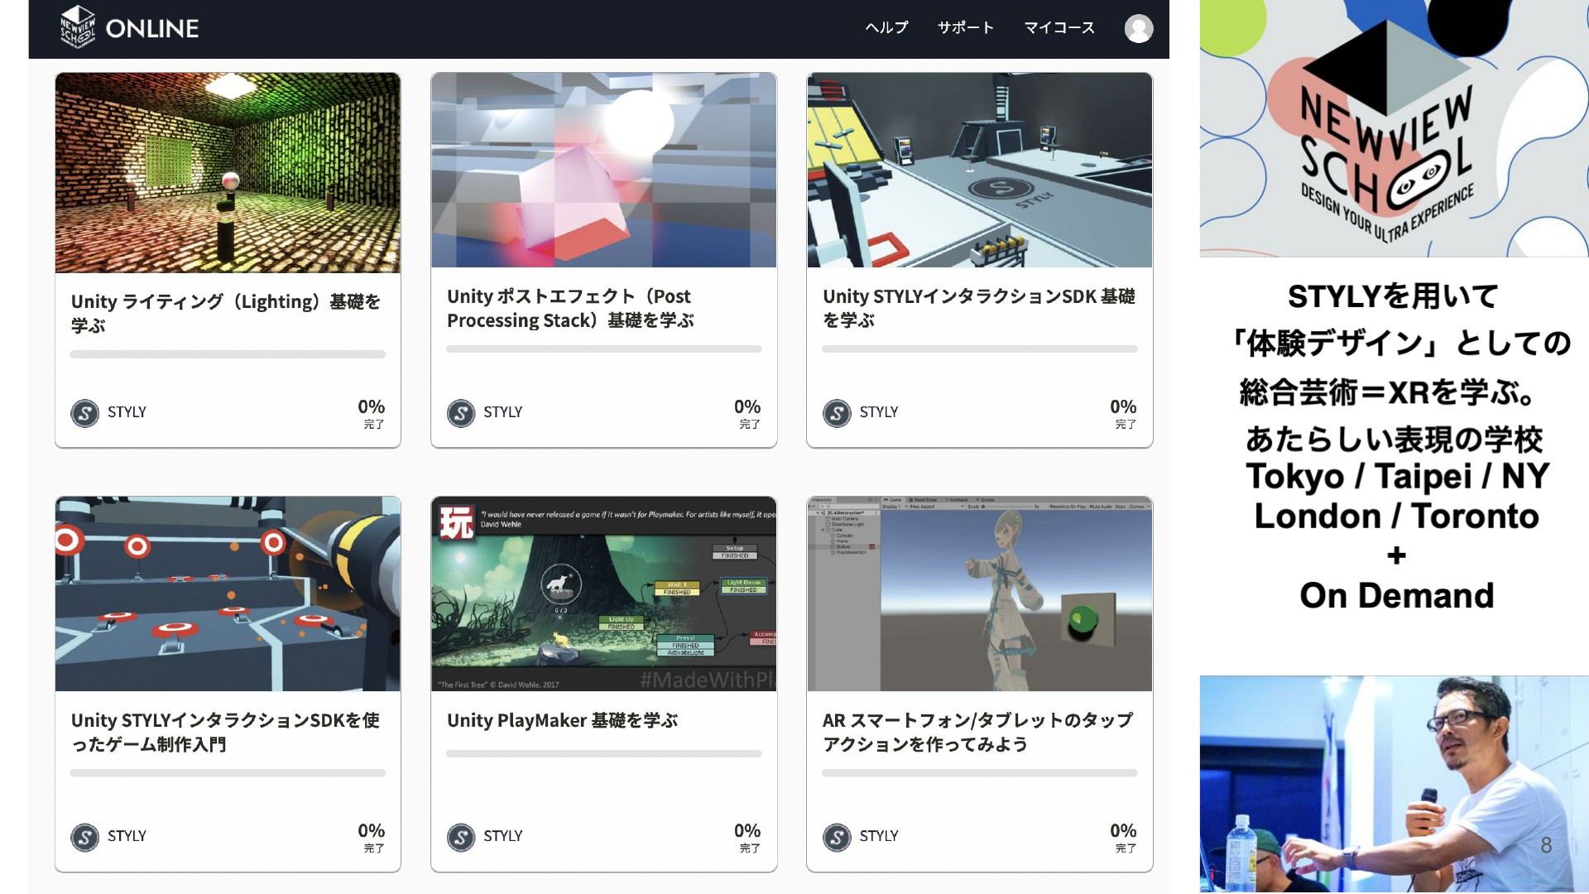
Task: Open Unity ライティング (Lighting) course title
Action: pos(225,313)
